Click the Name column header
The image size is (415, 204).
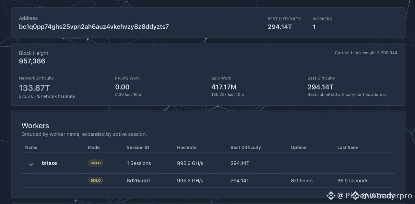pos(31,147)
